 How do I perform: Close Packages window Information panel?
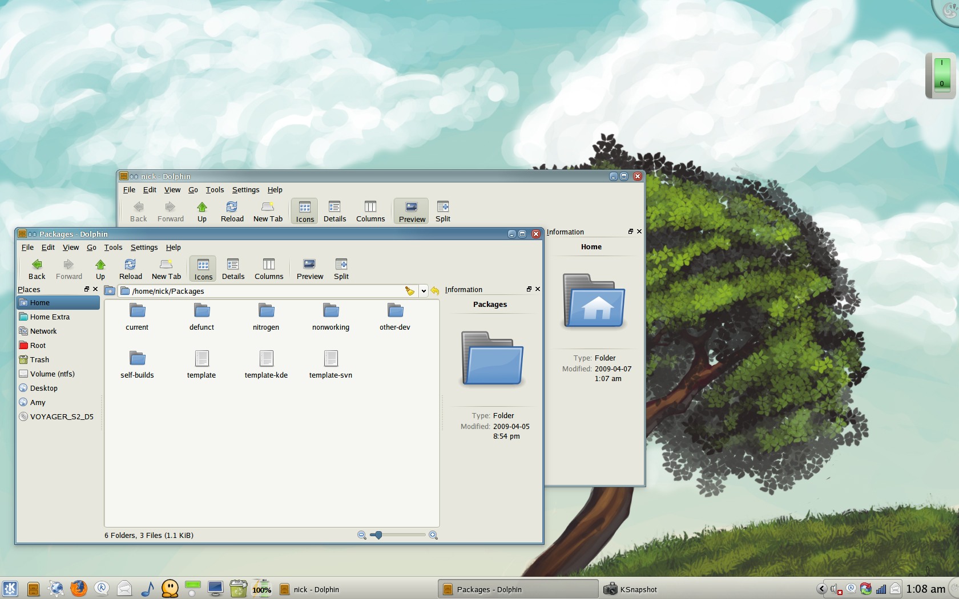coord(538,289)
